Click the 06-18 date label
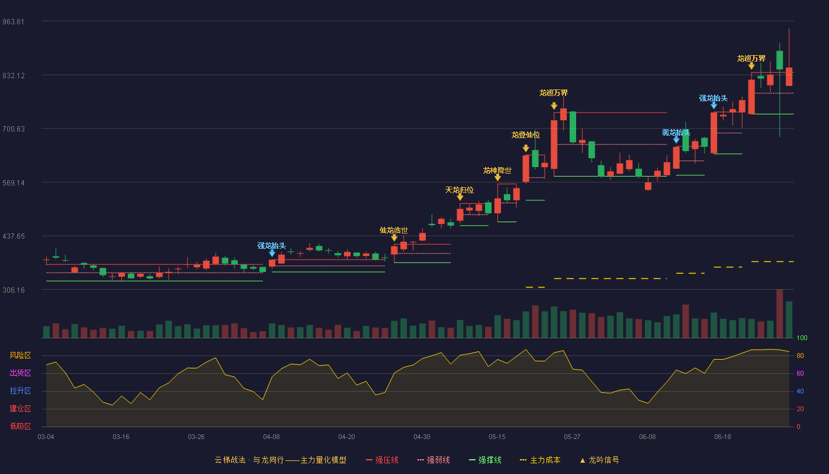 pos(722,437)
